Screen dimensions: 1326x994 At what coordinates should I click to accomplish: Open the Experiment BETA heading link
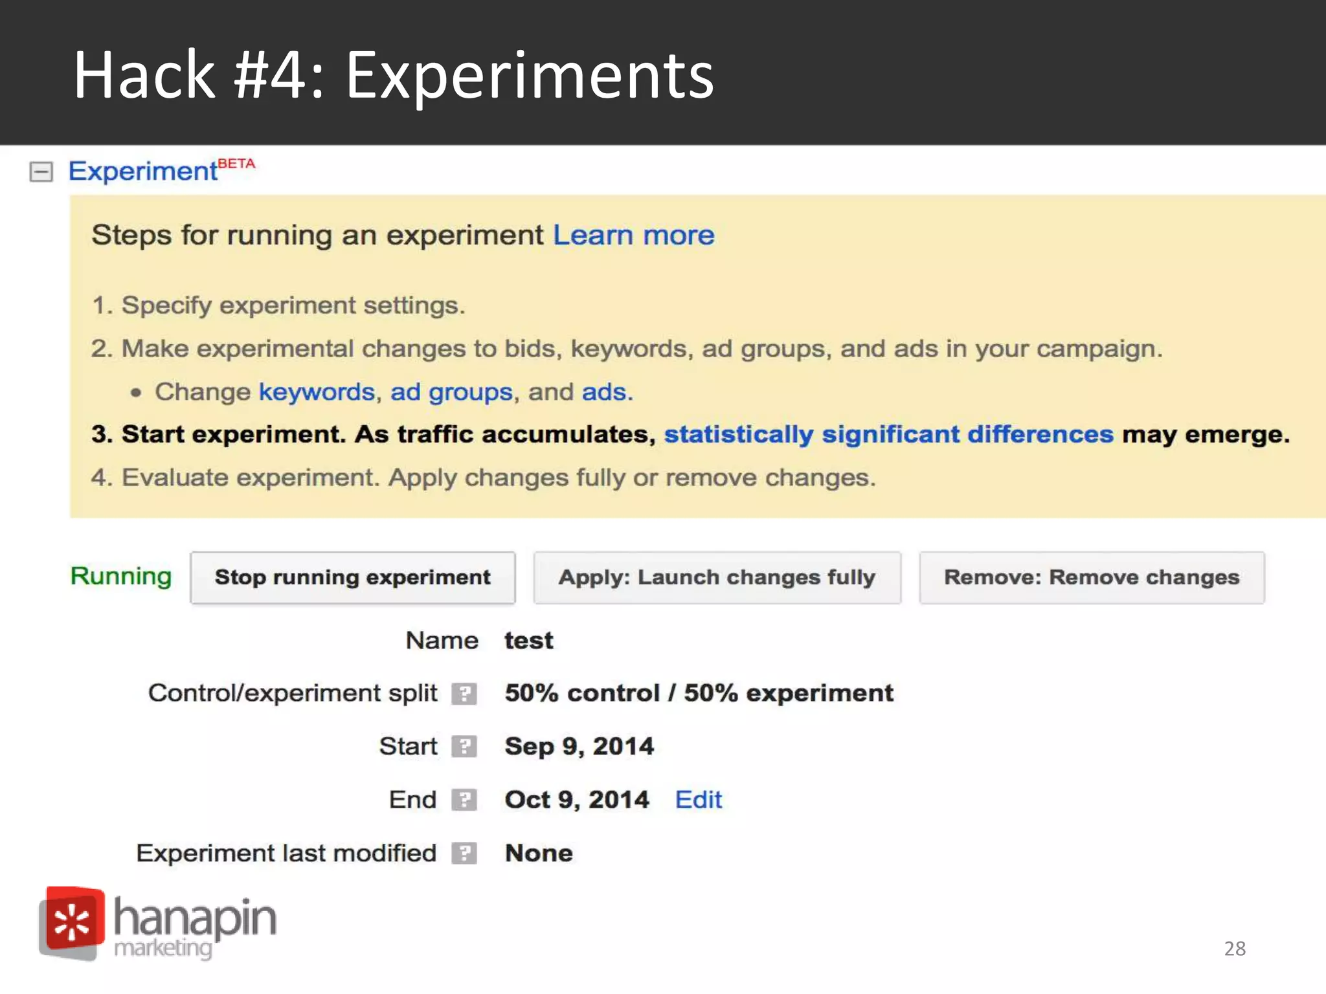click(162, 170)
